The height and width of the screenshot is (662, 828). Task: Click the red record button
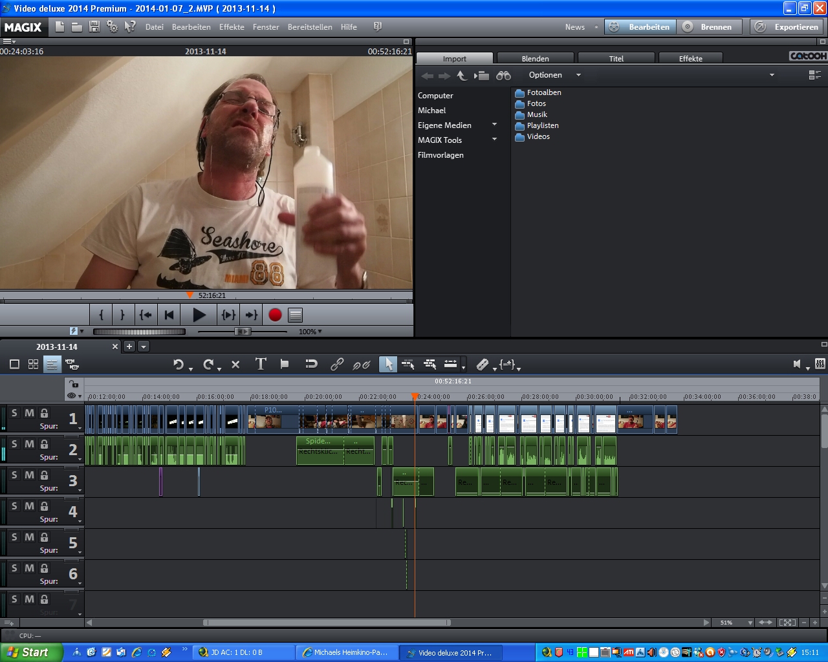[x=275, y=315]
